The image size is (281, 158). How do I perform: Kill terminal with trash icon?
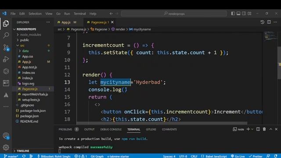[264, 129]
